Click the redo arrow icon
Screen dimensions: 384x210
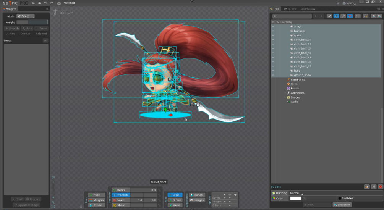click(x=52, y=3)
